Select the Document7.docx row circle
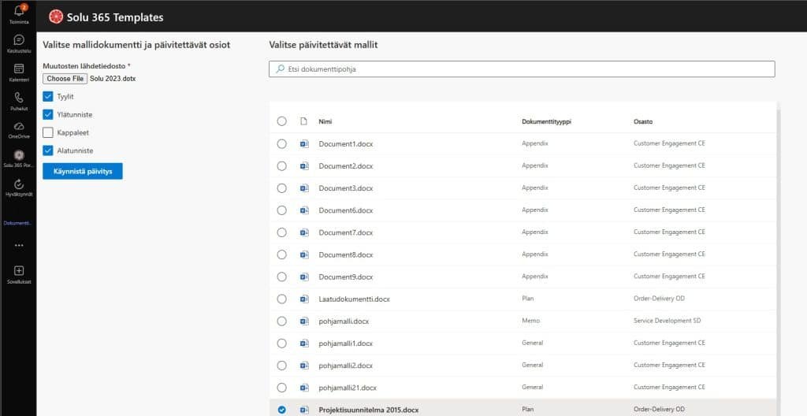Image resolution: width=807 pixels, height=416 pixels. pyautogui.click(x=281, y=232)
